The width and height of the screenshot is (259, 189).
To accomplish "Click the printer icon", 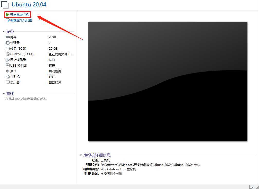I will 8,77.
